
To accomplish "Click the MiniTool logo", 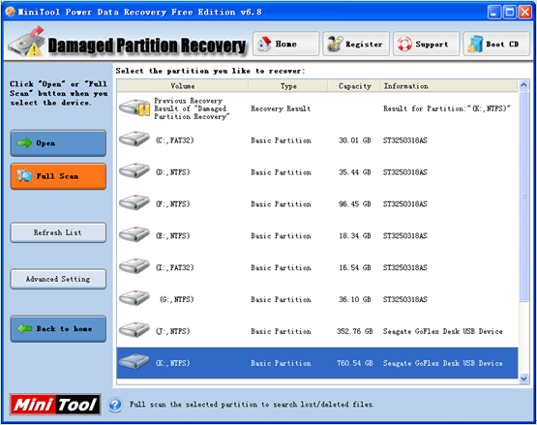I will tap(55, 405).
